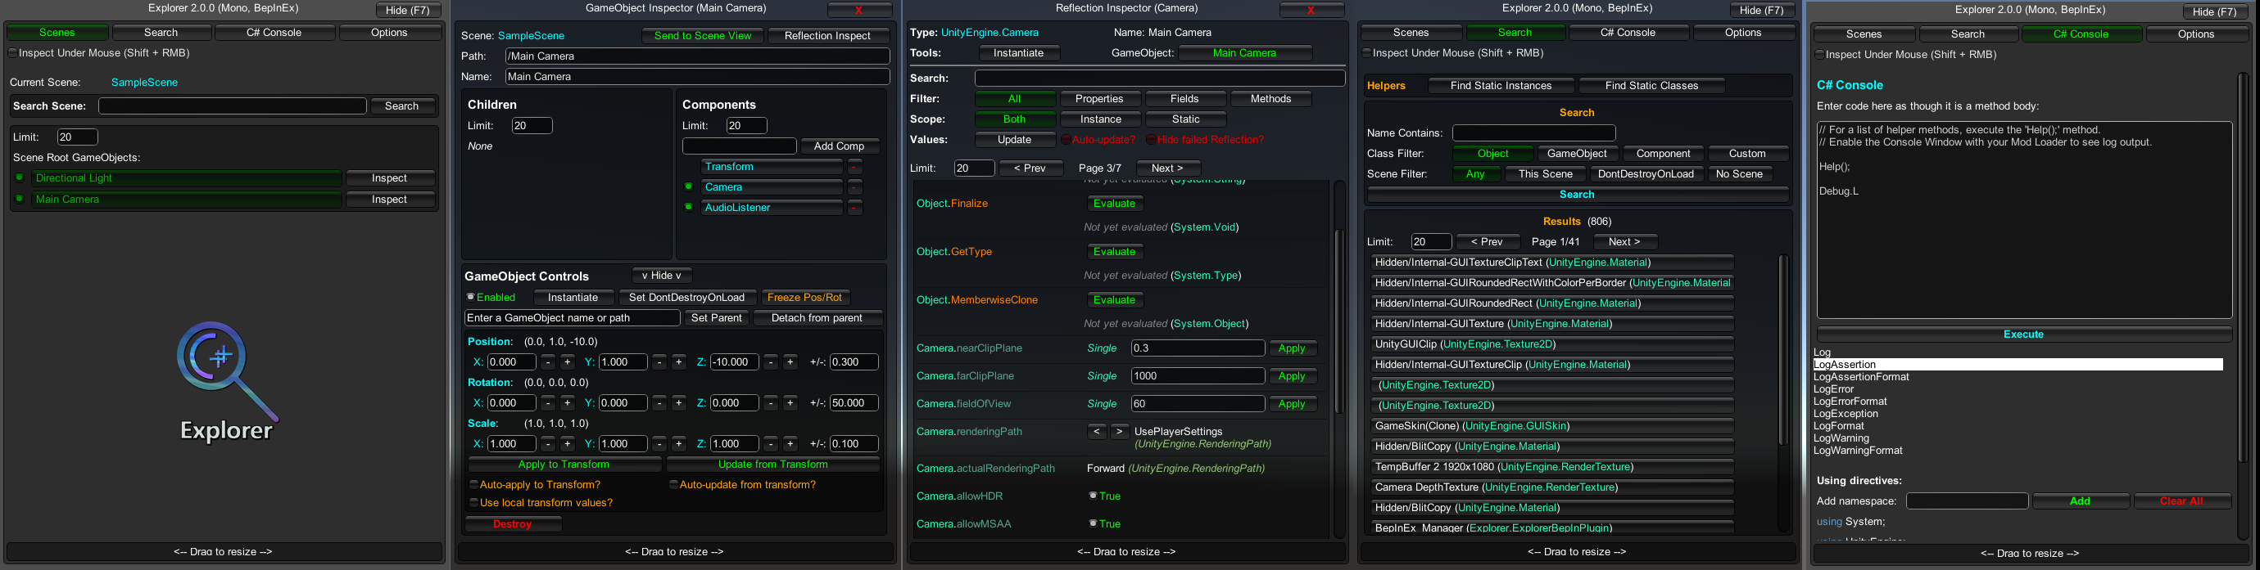The width and height of the screenshot is (2260, 570).
Task: Toggle the AudioListener component enabled indicator
Action: click(689, 208)
